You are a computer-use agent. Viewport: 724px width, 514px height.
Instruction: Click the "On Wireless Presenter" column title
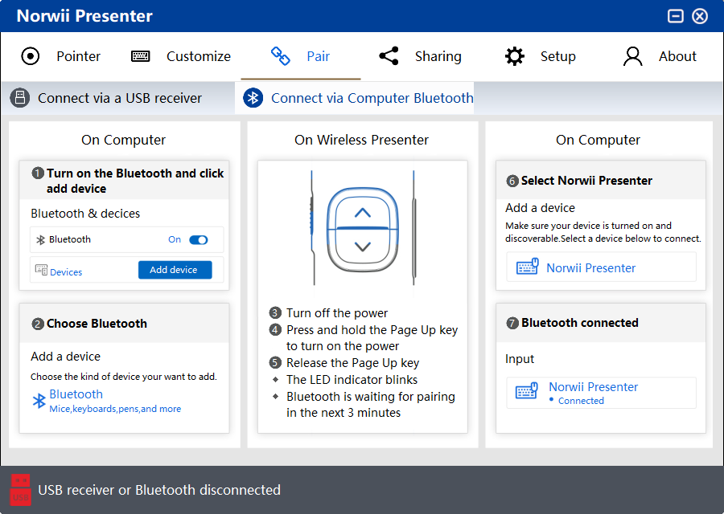tap(361, 140)
